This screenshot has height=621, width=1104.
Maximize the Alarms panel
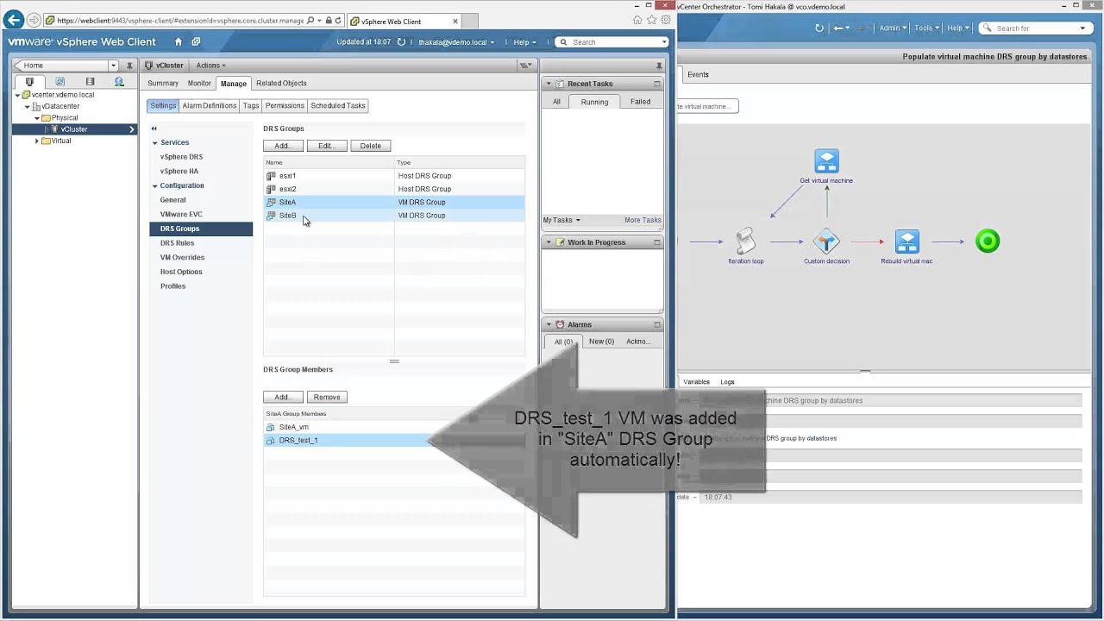point(656,324)
